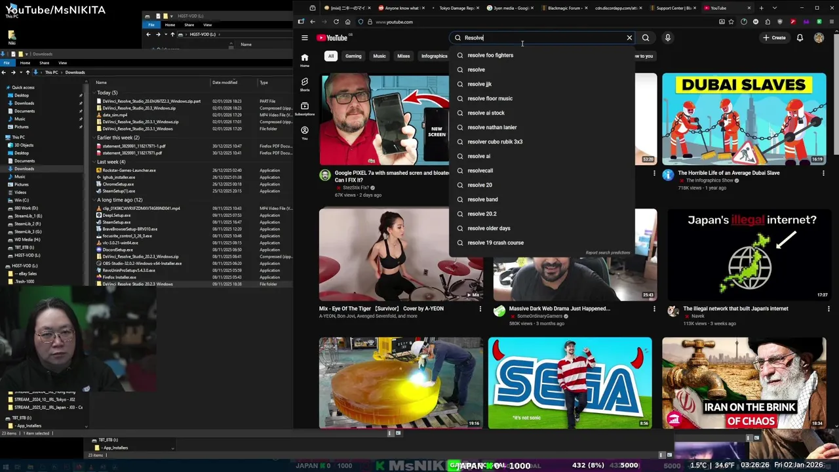Click the magnifier search button
The image size is (839, 472).
[x=646, y=37]
